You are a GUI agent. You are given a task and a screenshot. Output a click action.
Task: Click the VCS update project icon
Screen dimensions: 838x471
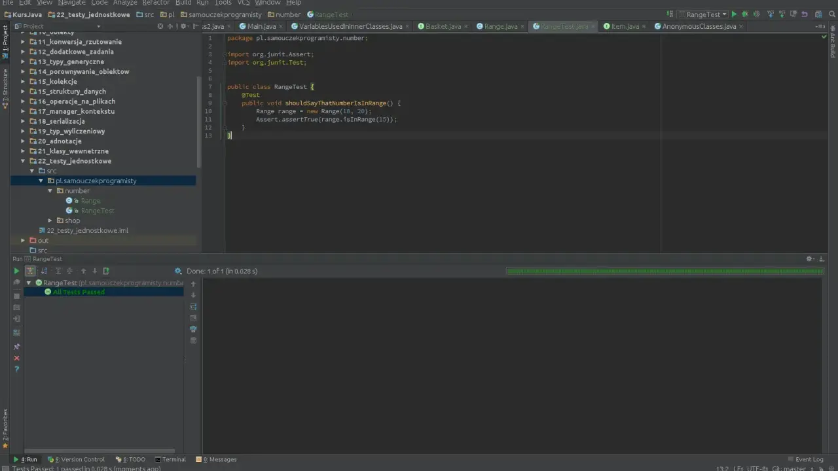(771, 14)
